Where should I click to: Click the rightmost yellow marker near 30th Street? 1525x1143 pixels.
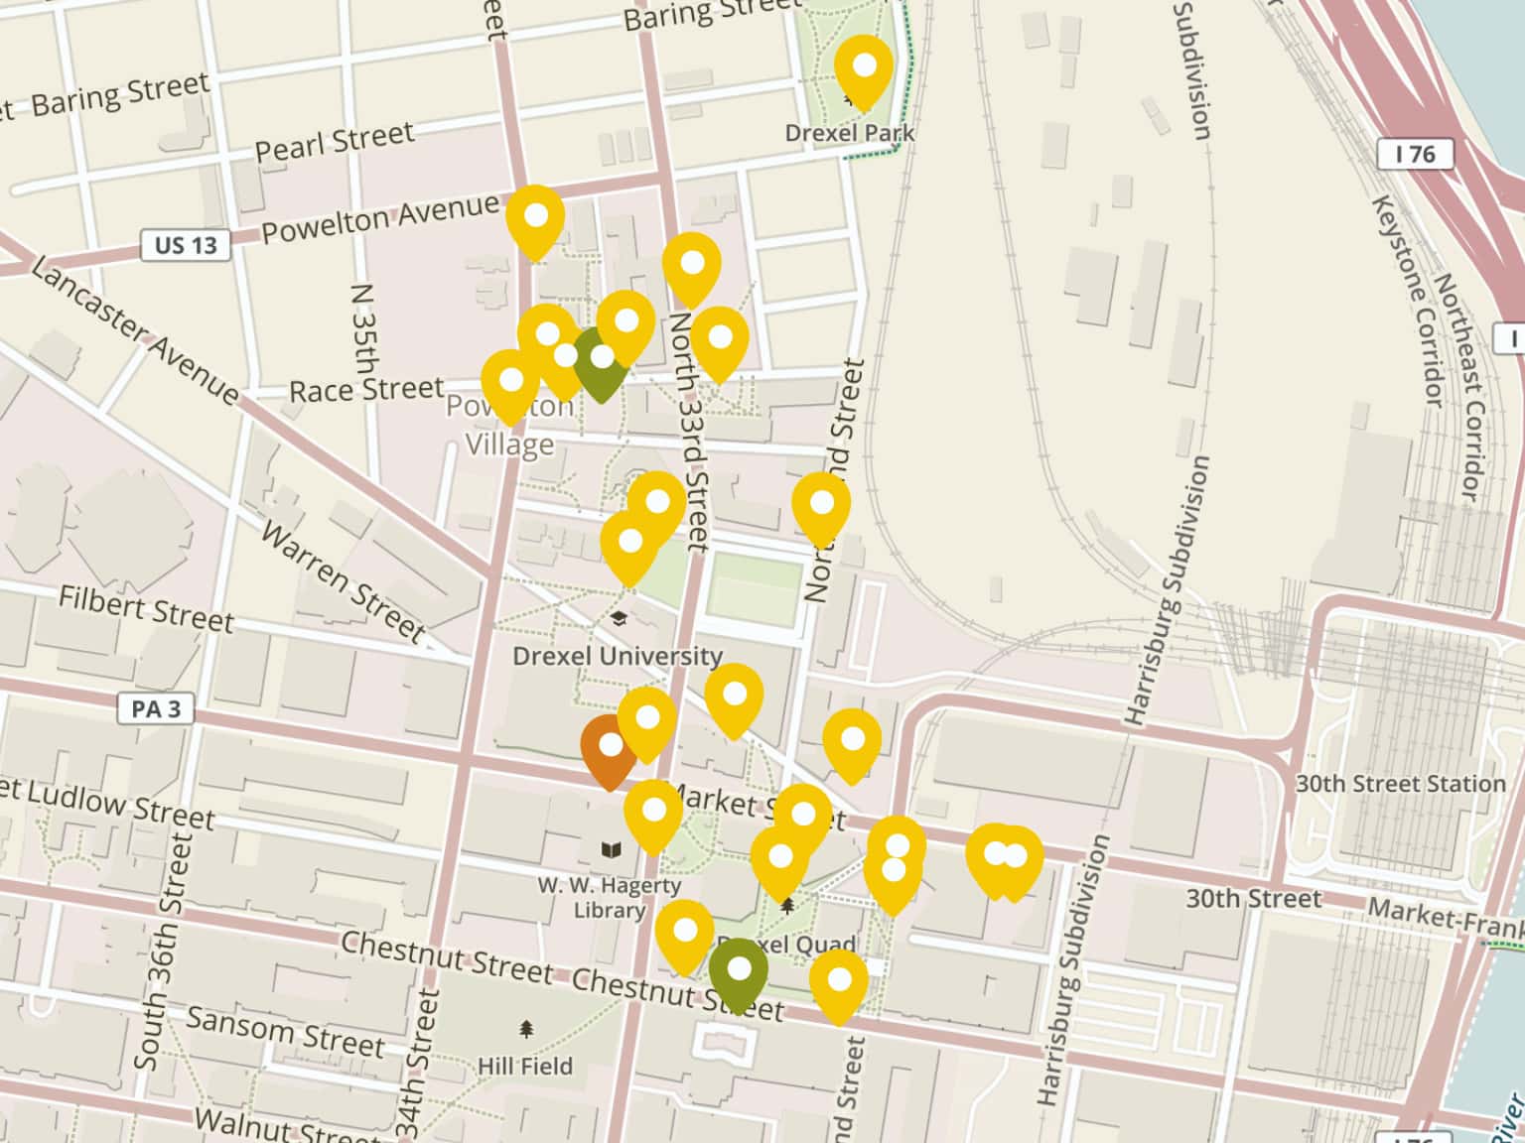pyautogui.click(x=1015, y=858)
